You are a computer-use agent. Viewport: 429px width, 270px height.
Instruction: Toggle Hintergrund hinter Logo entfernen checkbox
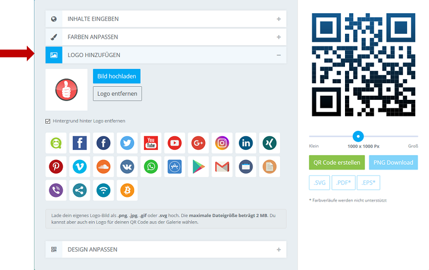(x=48, y=121)
